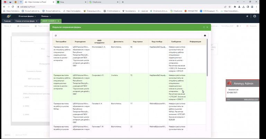Viewport: 266px width, 139px height.
Task: Click the Сохранить button in form toolbar
Action: (23, 26)
